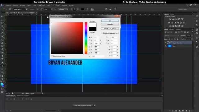Viewport: 199px width, 112px height.
Task: Select the Horizontal Type tool
Action: [x=2, y=66]
